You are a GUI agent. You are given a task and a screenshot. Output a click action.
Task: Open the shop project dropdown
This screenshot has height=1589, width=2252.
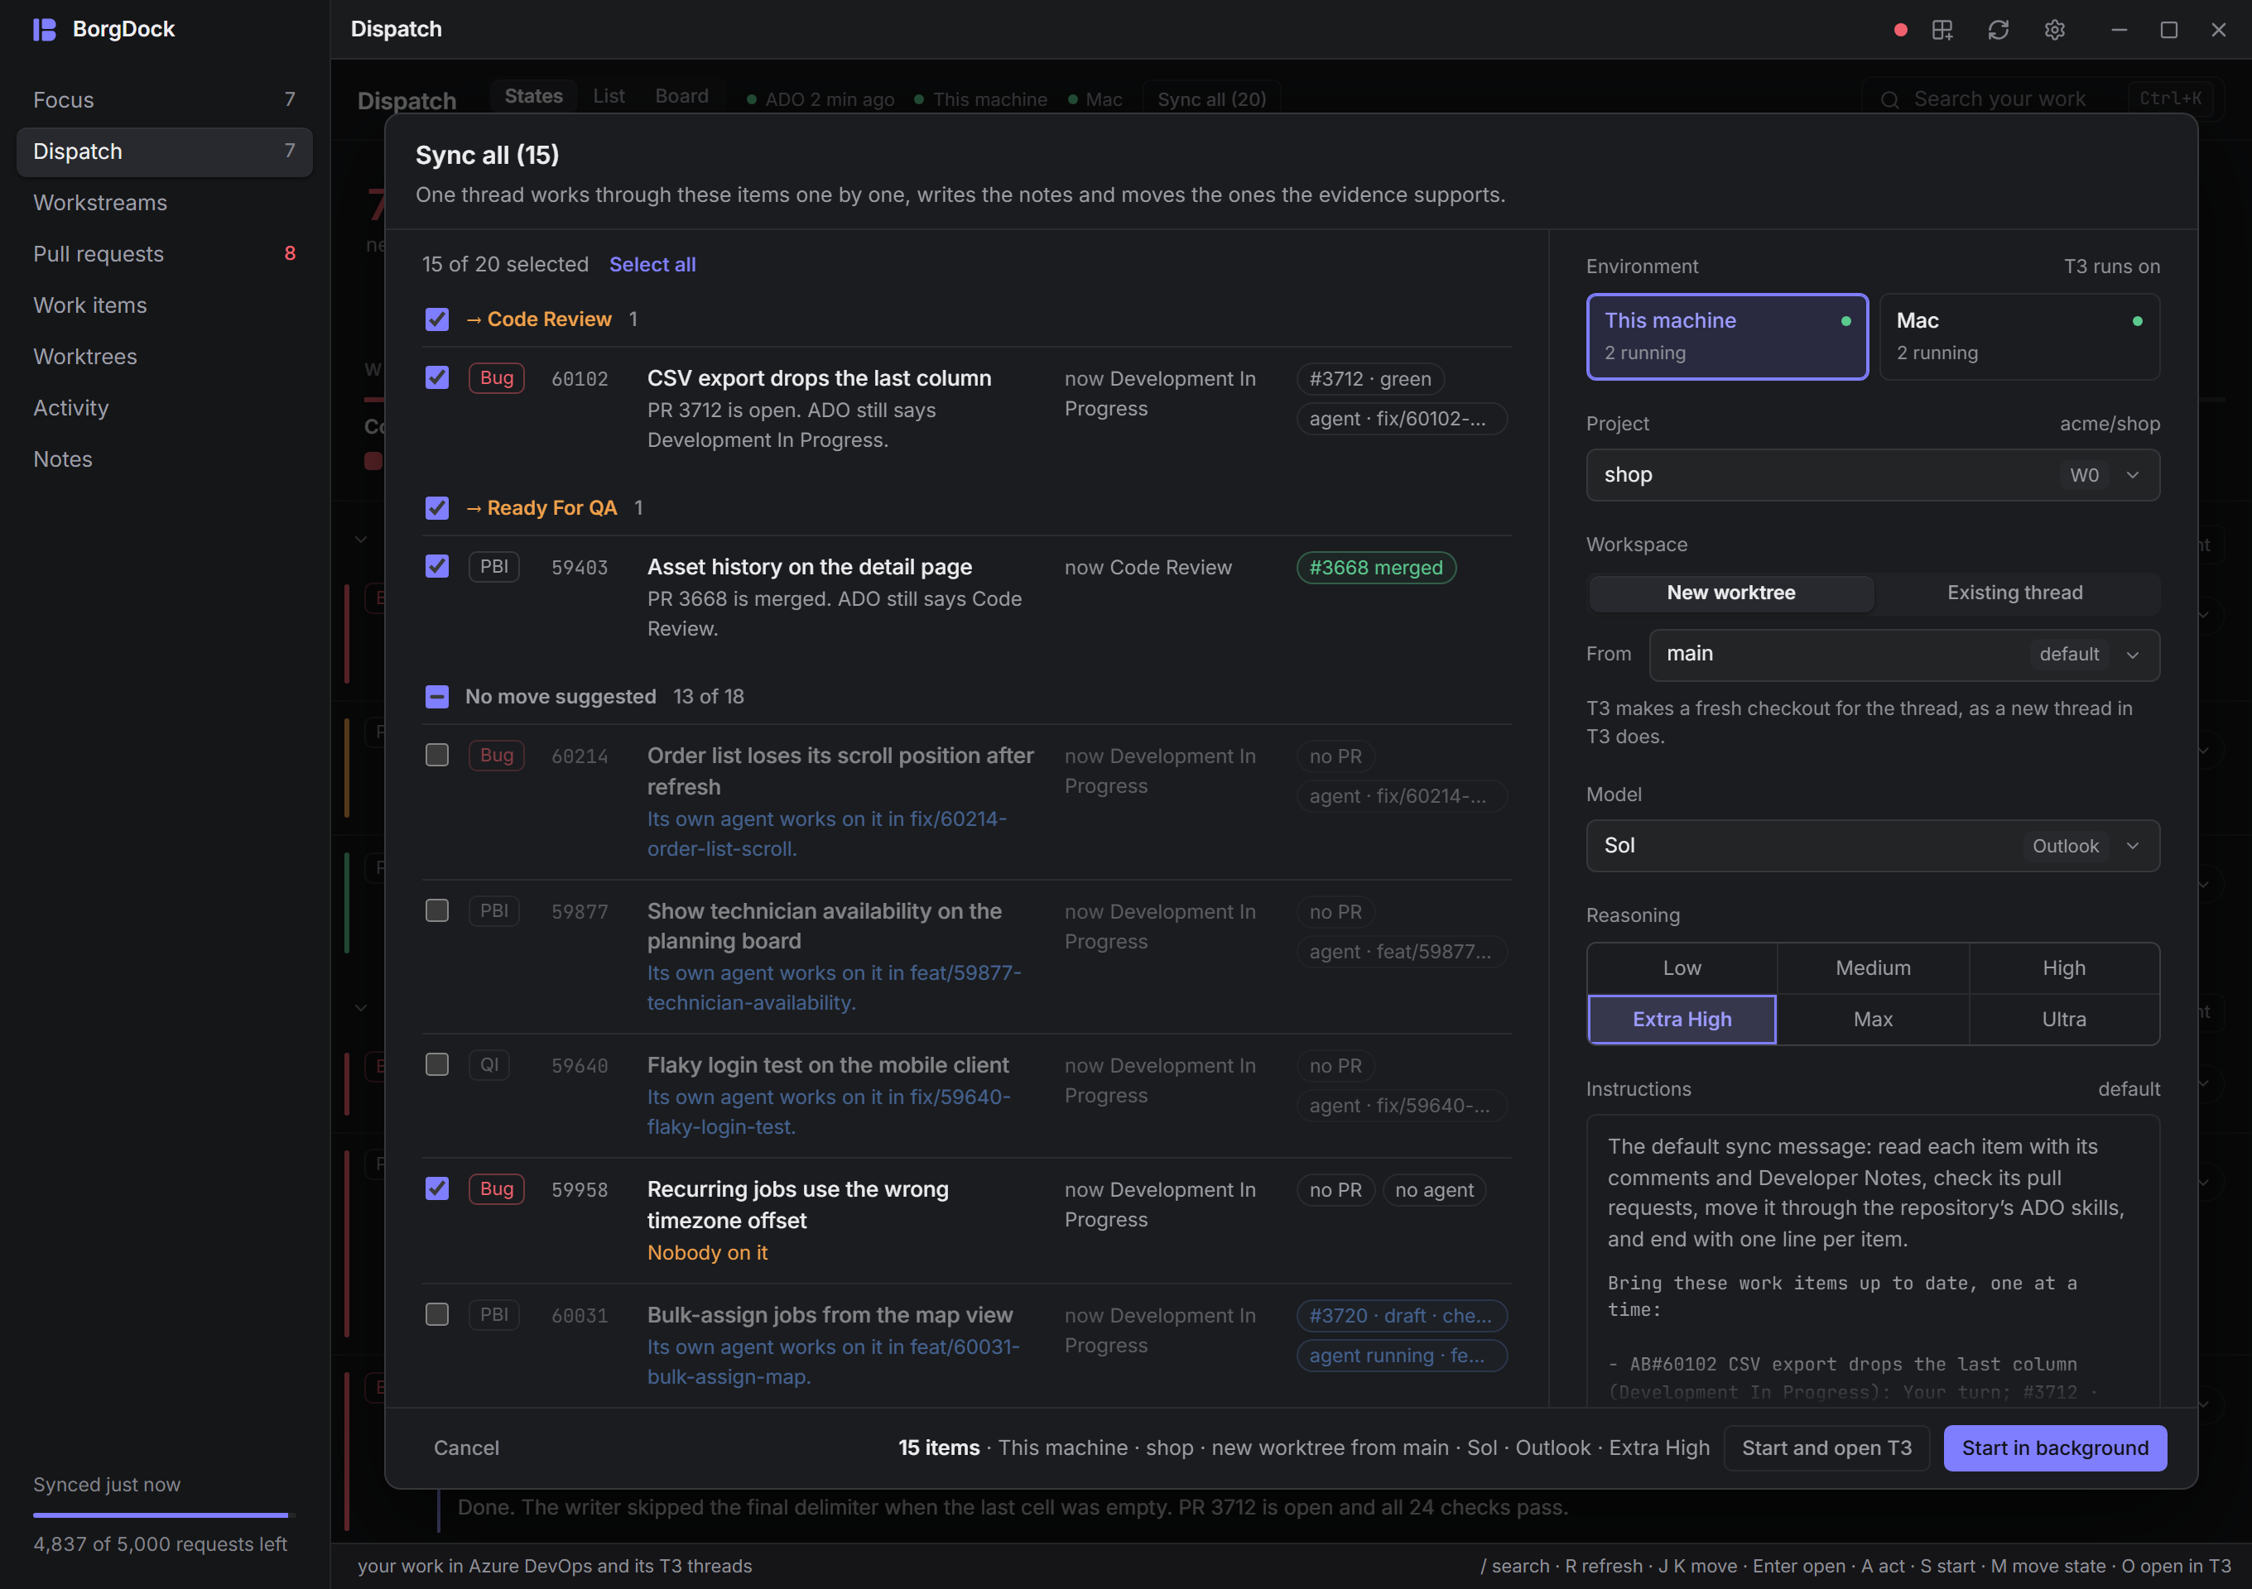1873,475
